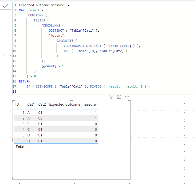The height and width of the screenshot is (185, 195).
Task: Activate the focus mode icon above table
Action: tap(119, 97)
